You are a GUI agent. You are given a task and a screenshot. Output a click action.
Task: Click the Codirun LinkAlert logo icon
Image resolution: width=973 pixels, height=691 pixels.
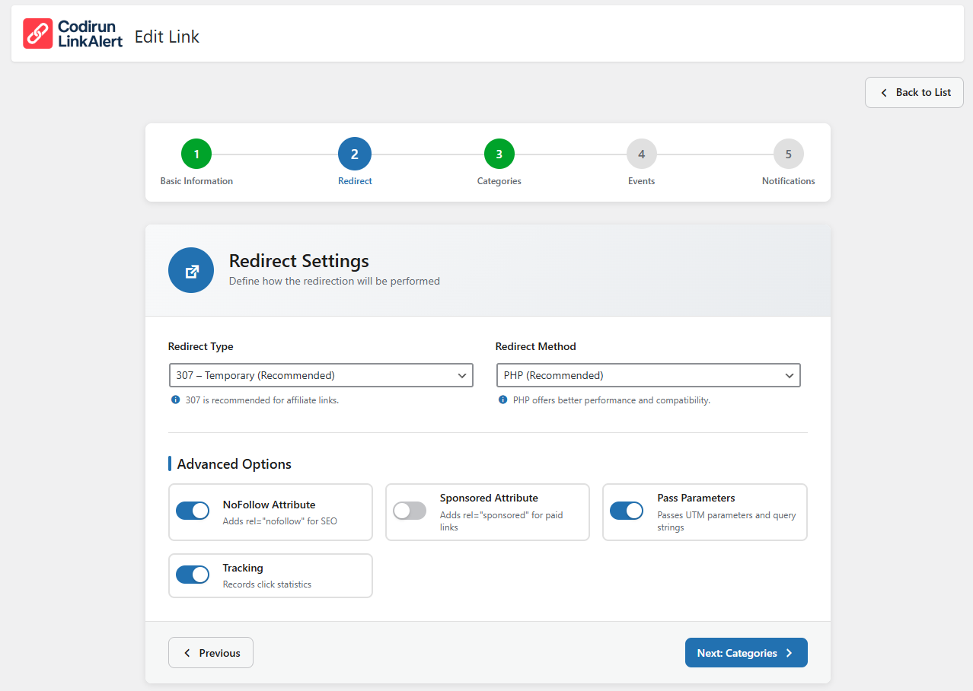coord(37,34)
